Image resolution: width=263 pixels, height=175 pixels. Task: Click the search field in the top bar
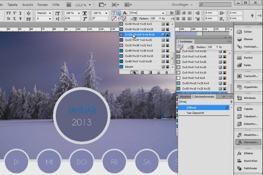(215, 4)
